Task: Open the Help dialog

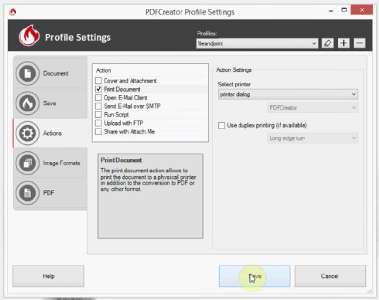Action: (x=48, y=276)
